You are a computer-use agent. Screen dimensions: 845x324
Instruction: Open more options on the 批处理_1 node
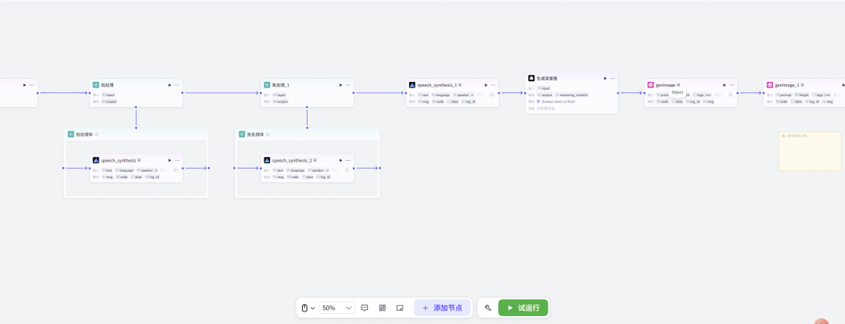point(348,85)
